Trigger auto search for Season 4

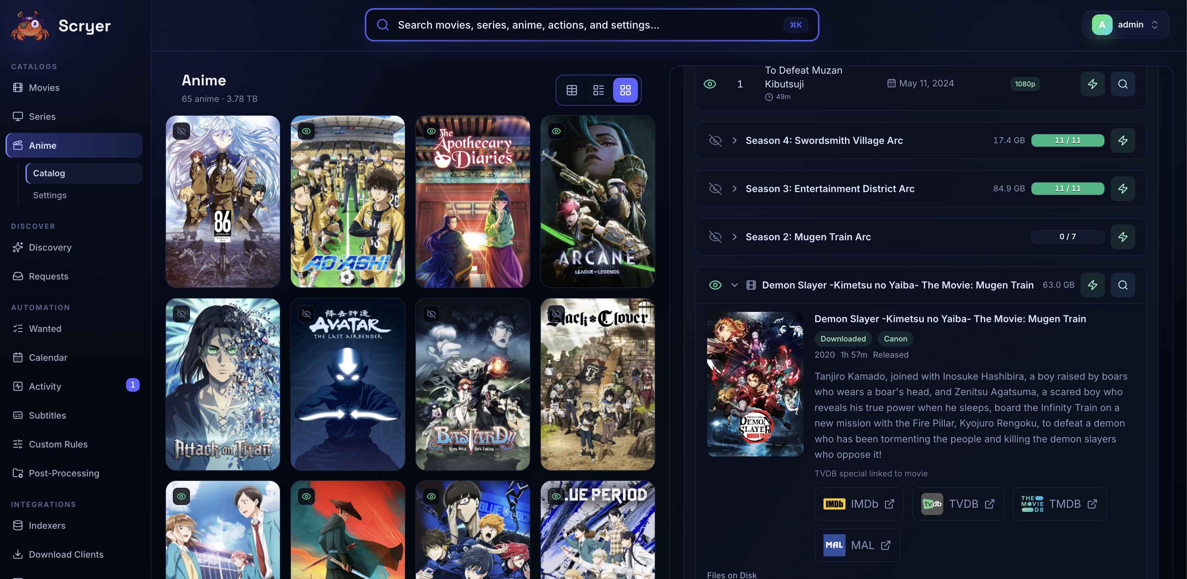click(x=1123, y=140)
